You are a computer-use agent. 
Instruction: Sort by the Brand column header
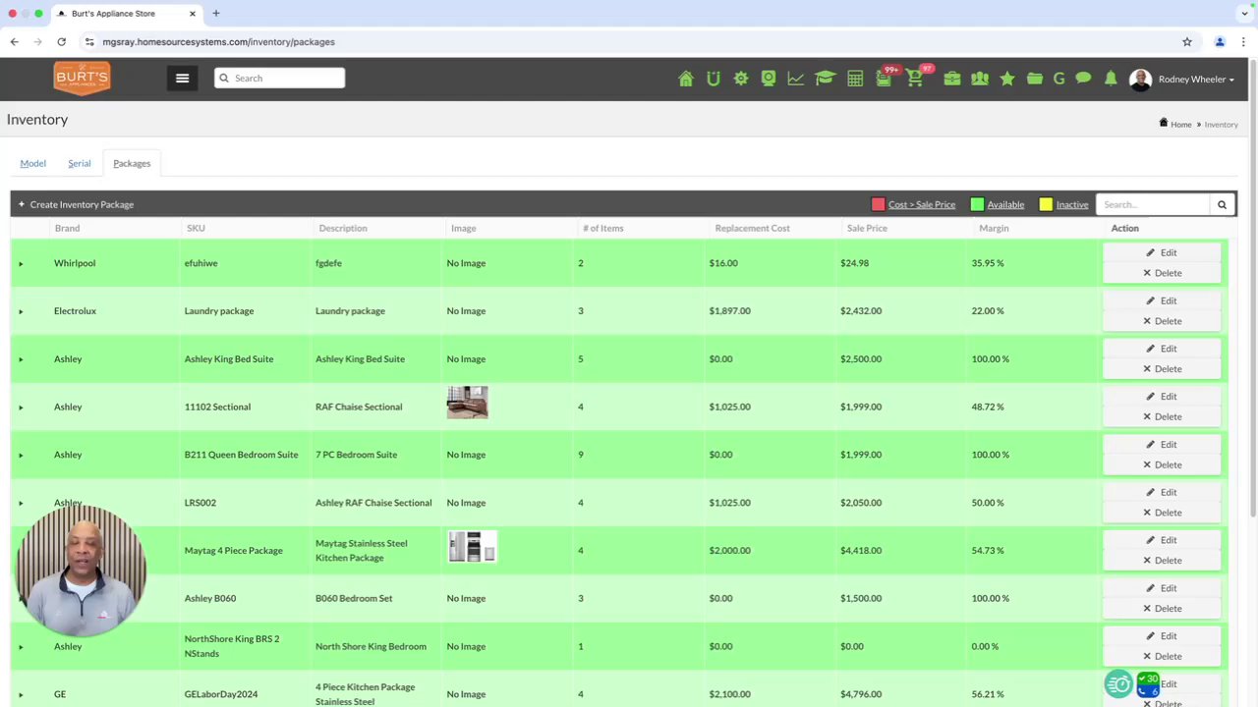click(67, 228)
